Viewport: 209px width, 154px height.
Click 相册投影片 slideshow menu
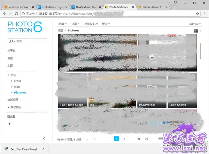pyautogui.click(x=91, y=24)
